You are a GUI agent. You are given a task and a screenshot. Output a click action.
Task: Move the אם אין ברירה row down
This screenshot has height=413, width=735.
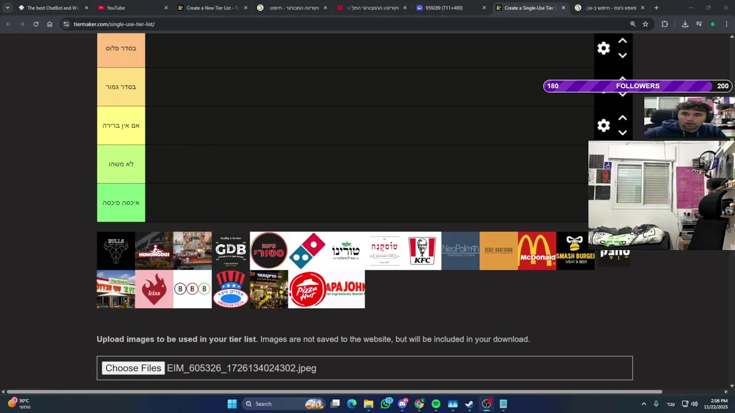(x=622, y=133)
